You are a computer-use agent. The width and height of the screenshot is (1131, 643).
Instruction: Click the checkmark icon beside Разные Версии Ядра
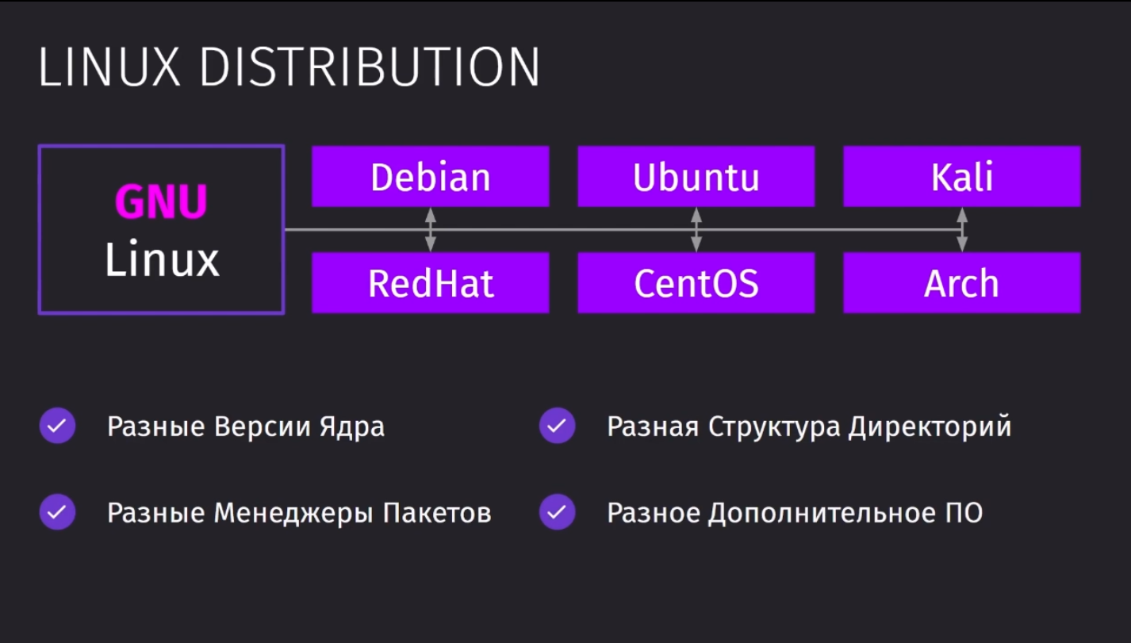point(57,426)
